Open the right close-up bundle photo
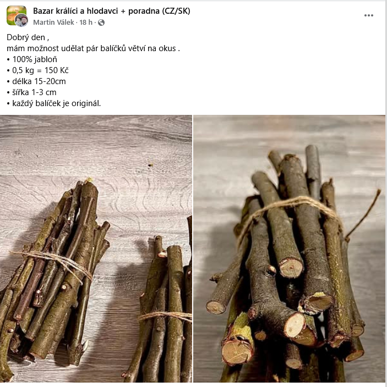Screen dimensions: 387x387 coord(289,249)
